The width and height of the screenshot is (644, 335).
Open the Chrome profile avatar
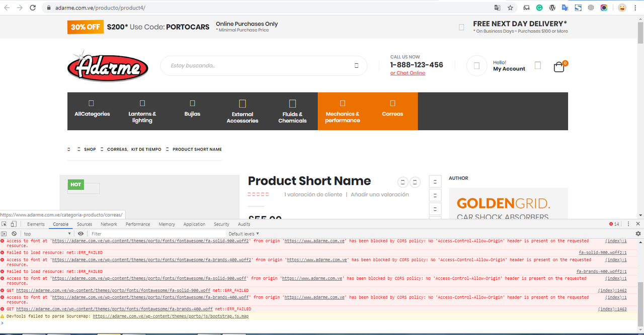622,8
